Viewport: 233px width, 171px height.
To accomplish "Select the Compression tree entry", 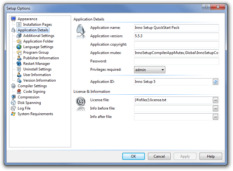I will 29,97.
